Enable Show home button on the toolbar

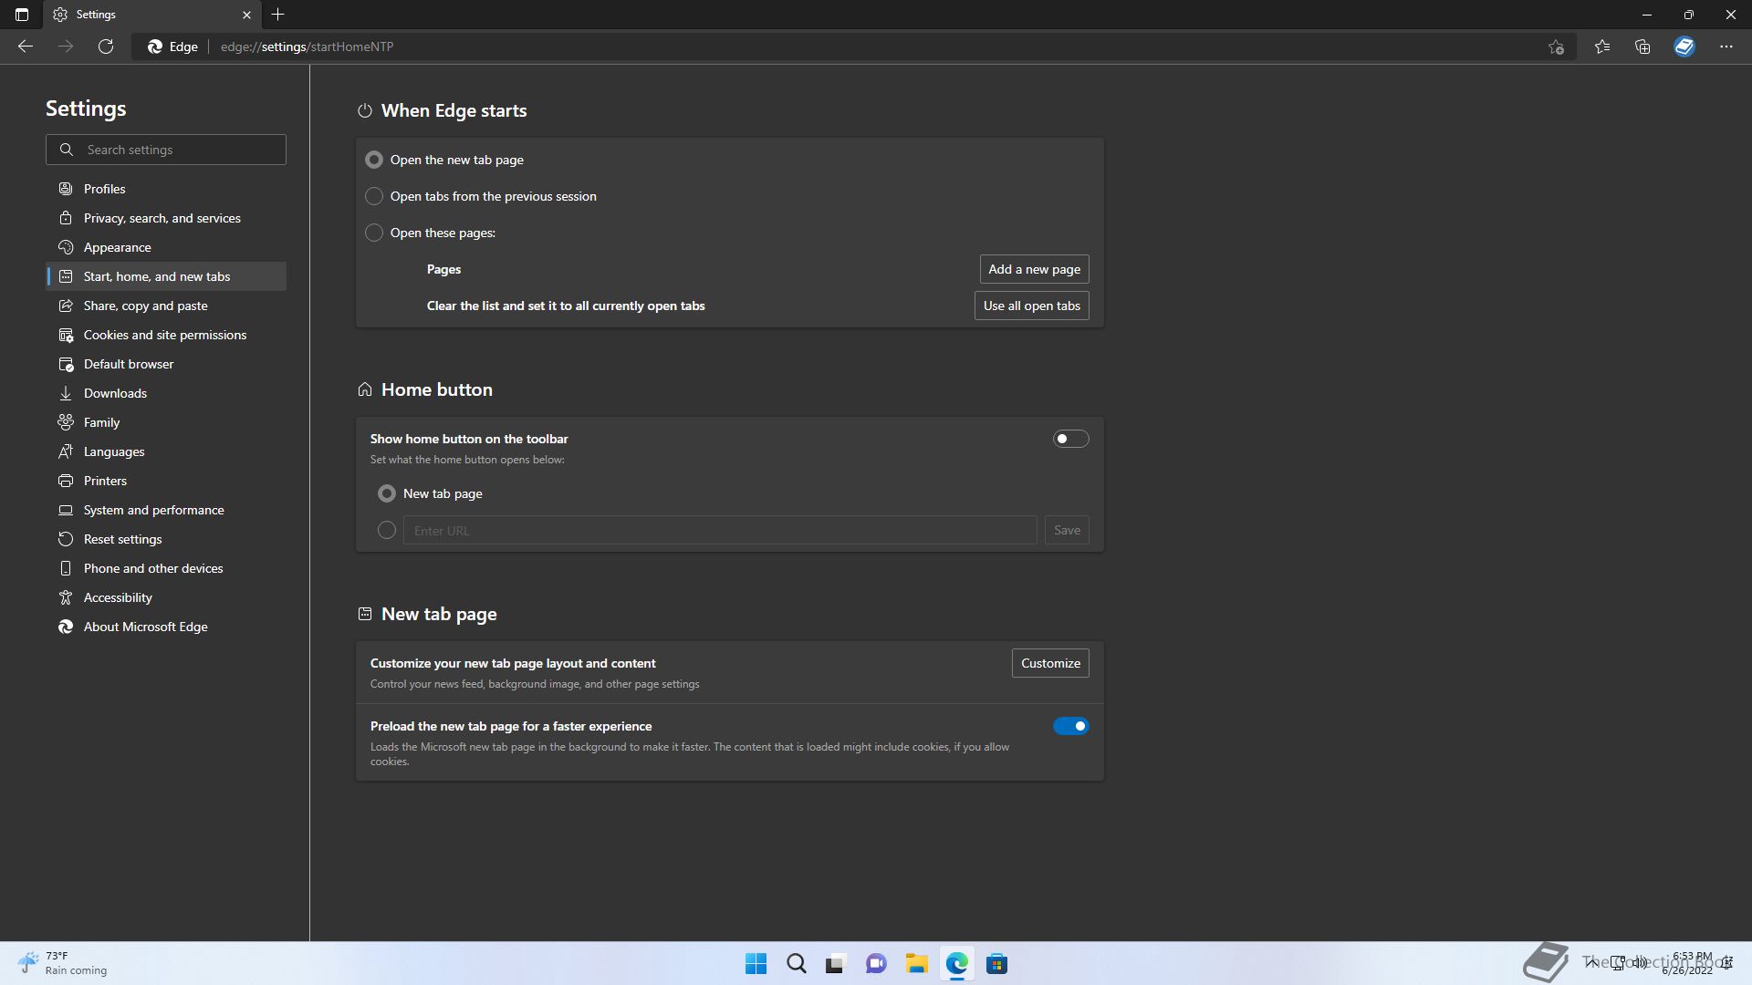click(x=1070, y=439)
